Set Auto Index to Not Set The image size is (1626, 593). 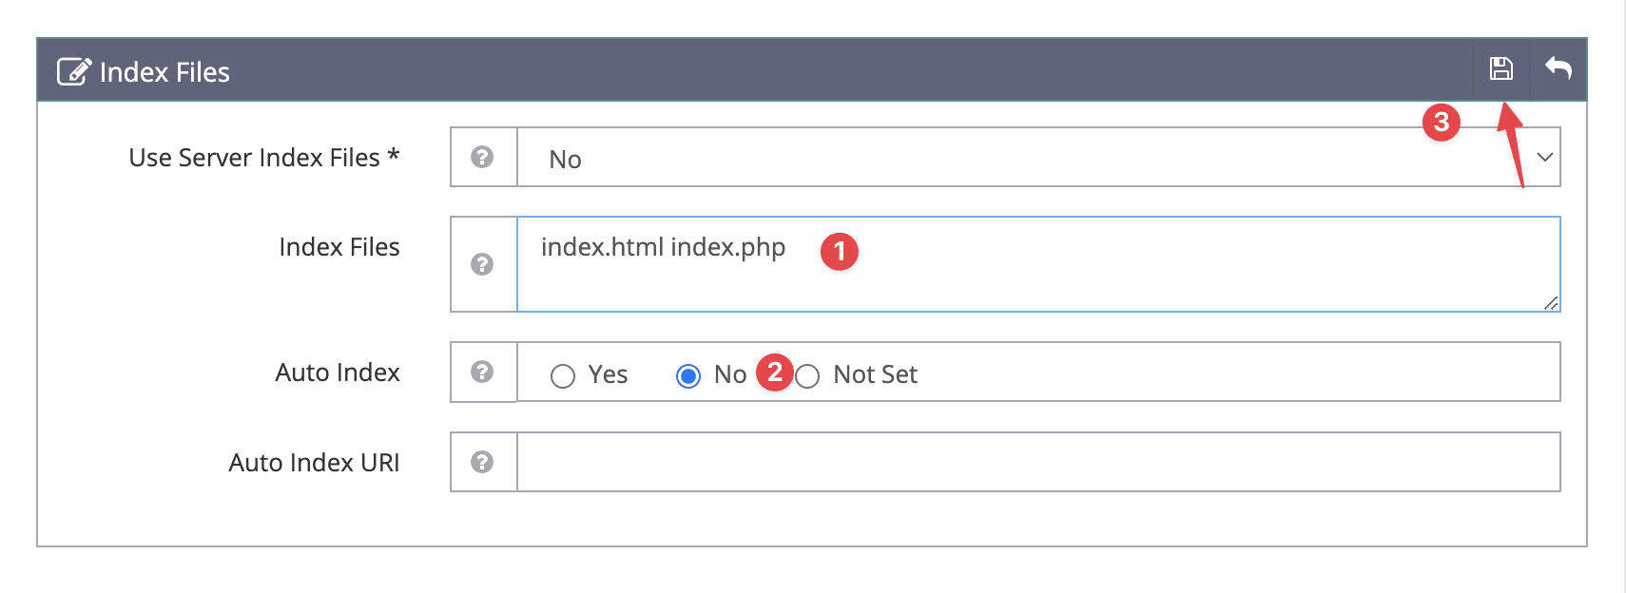point(807,376)
